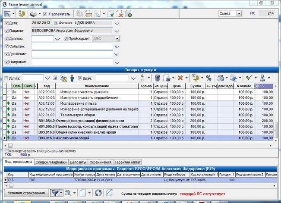Image resolution: width=281 pixels, height=203 pixels.
Task: Click the clock and bottles icon
Action: pos(220,78)
